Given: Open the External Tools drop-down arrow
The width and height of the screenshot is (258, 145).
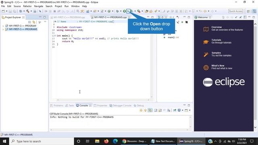Looking at the screenshot, I should point(142,11).
